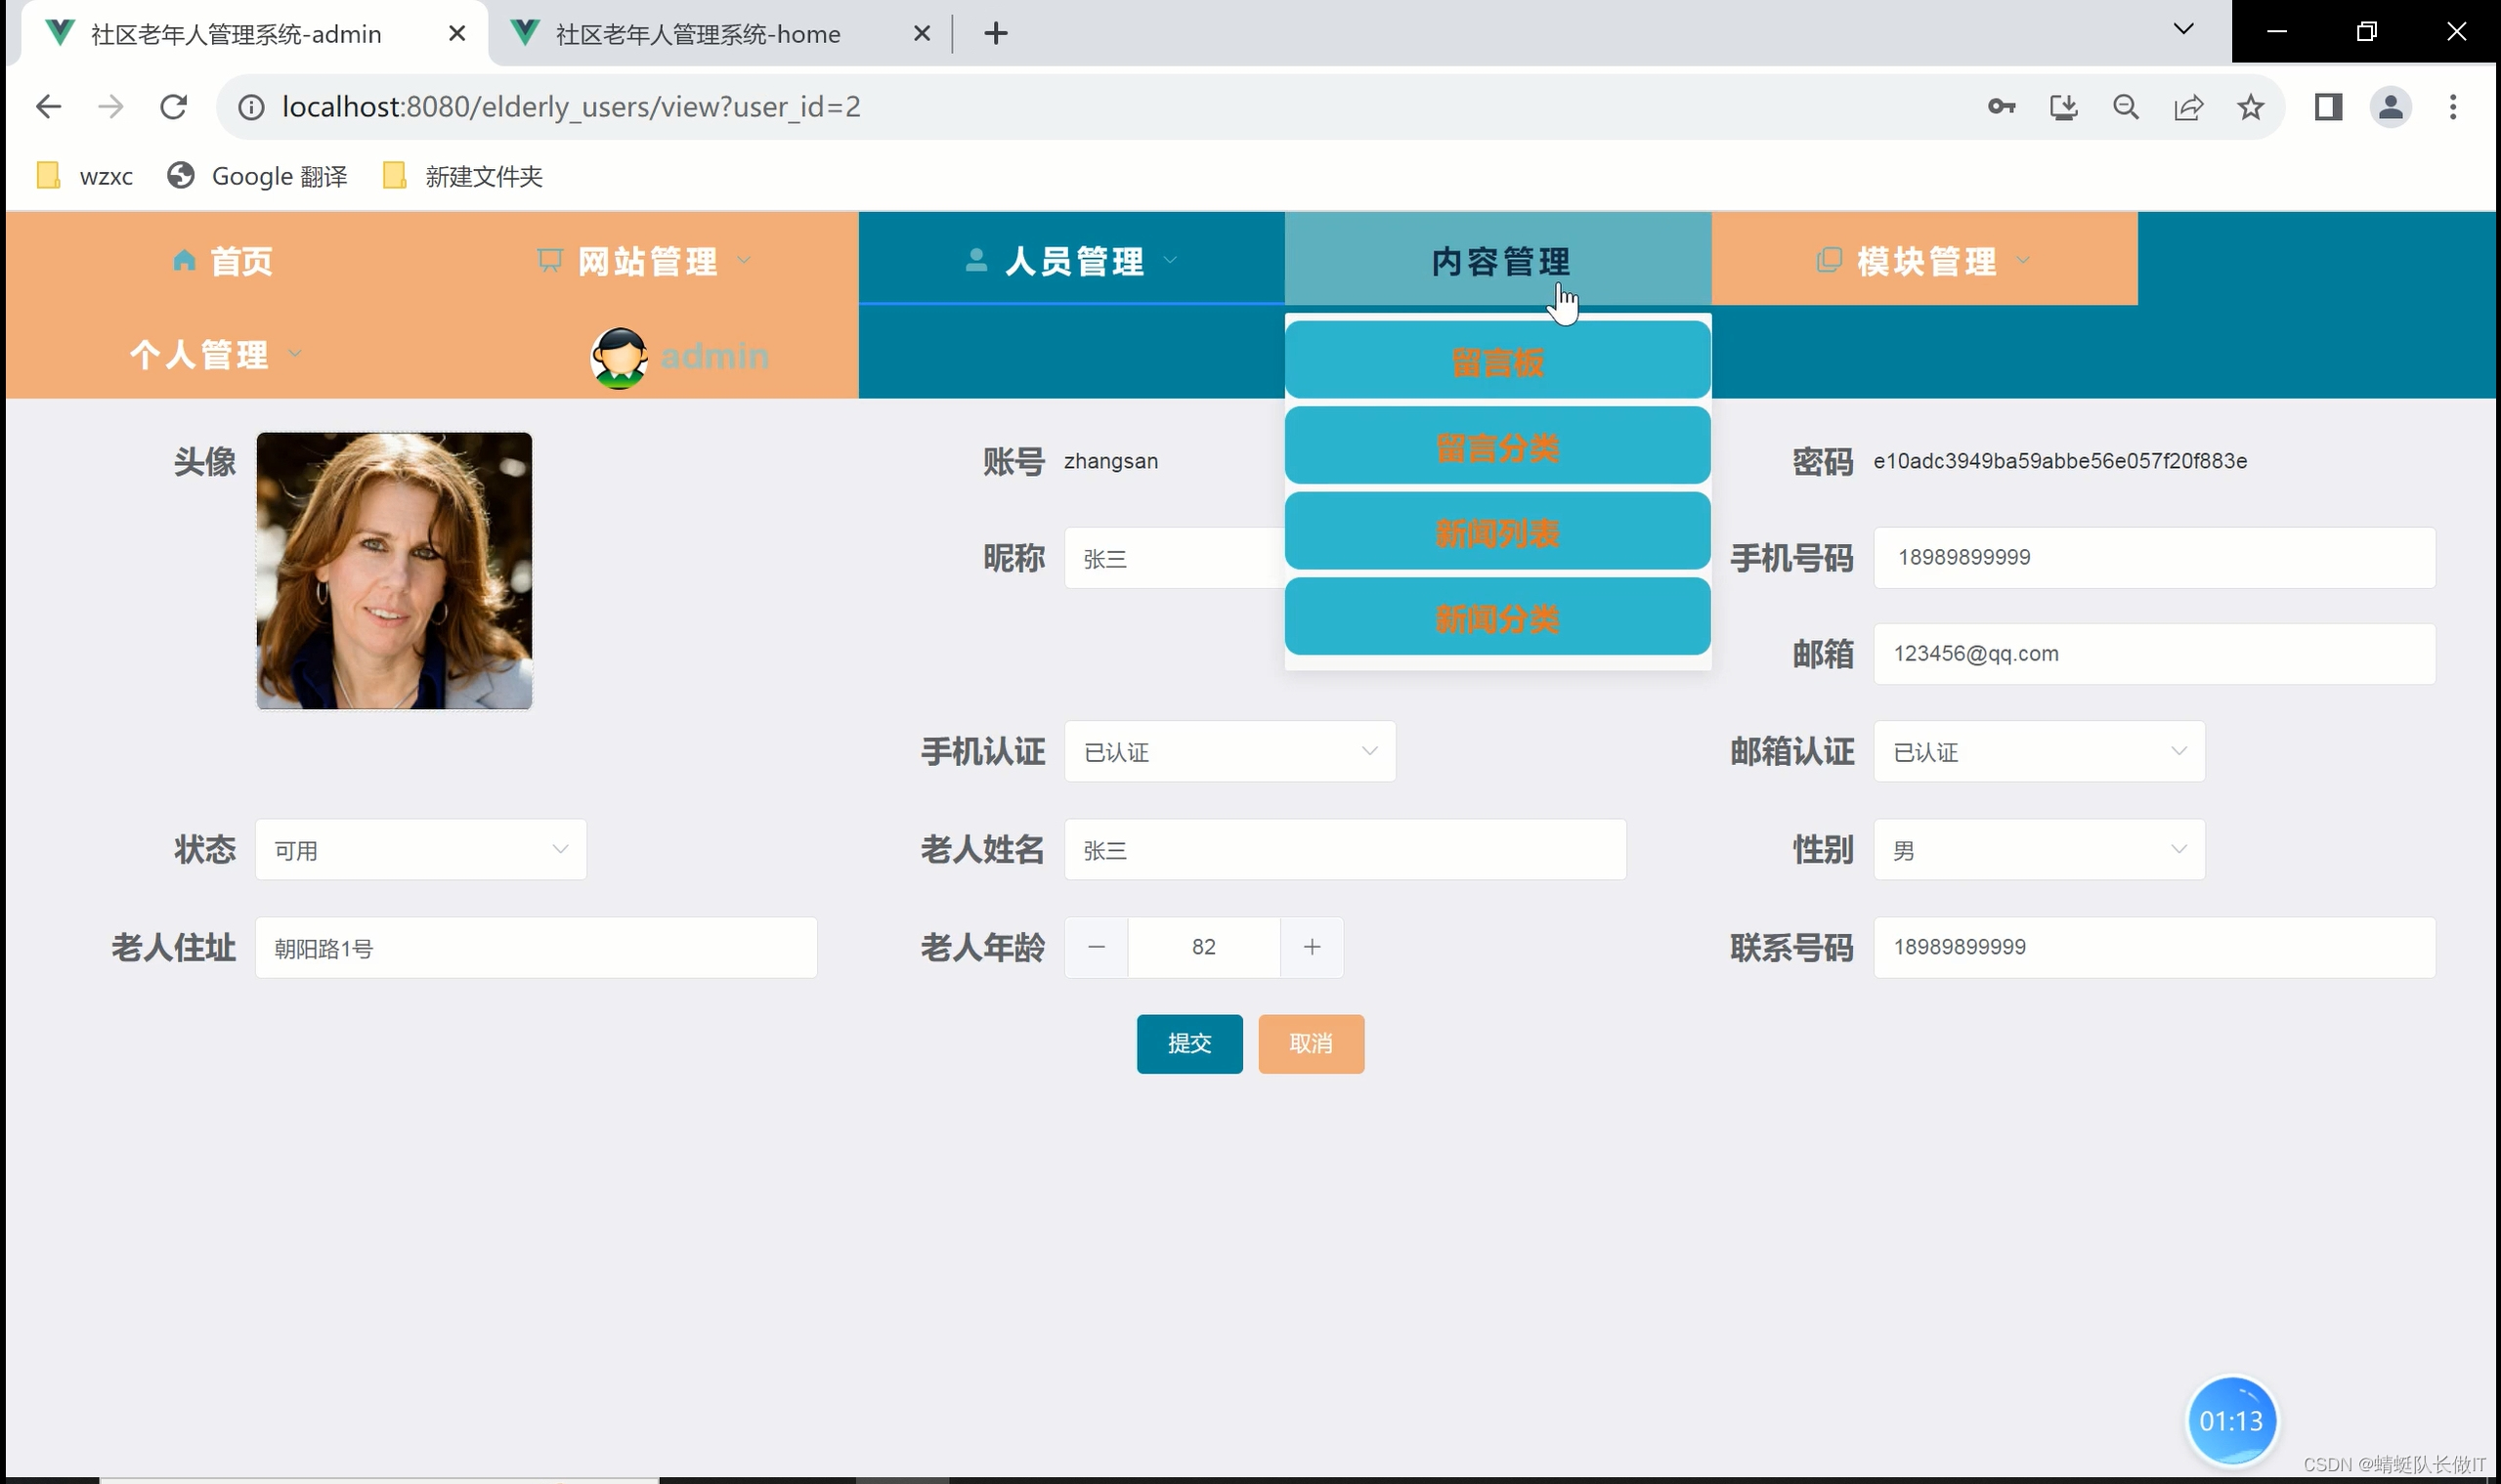Viewport: 2501px width, 1484px height.
Task: Expand the 手机认证 dropdown
Action: pyautogui.click(x=1229, y=751)
